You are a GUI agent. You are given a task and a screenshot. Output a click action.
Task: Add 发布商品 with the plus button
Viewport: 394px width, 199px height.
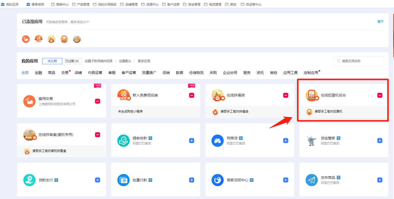[x=380, y=180]
